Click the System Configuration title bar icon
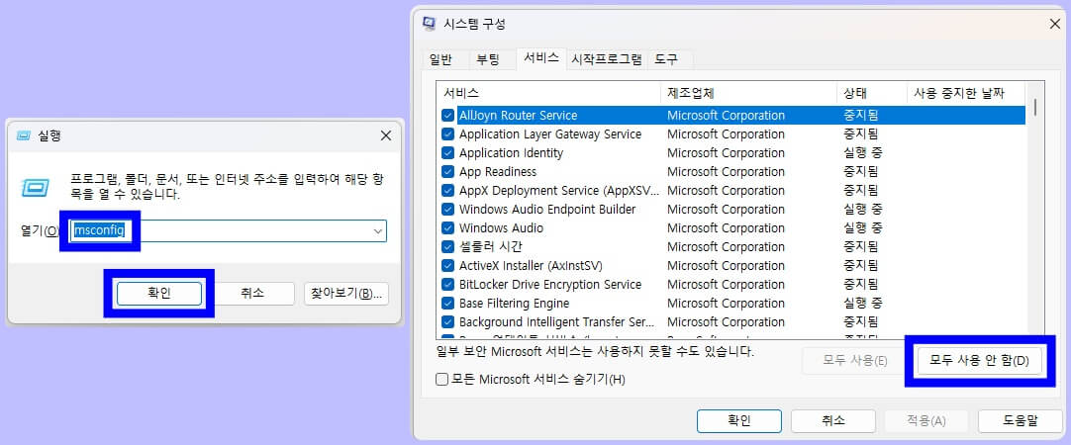Viewport: 1071px width, 445px height. pos(430,24)
